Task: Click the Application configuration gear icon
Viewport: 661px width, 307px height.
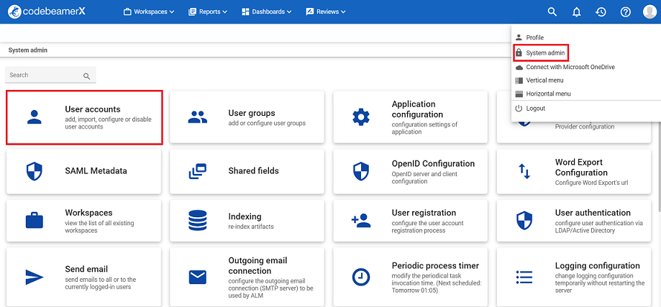Action: pos(360,117)
